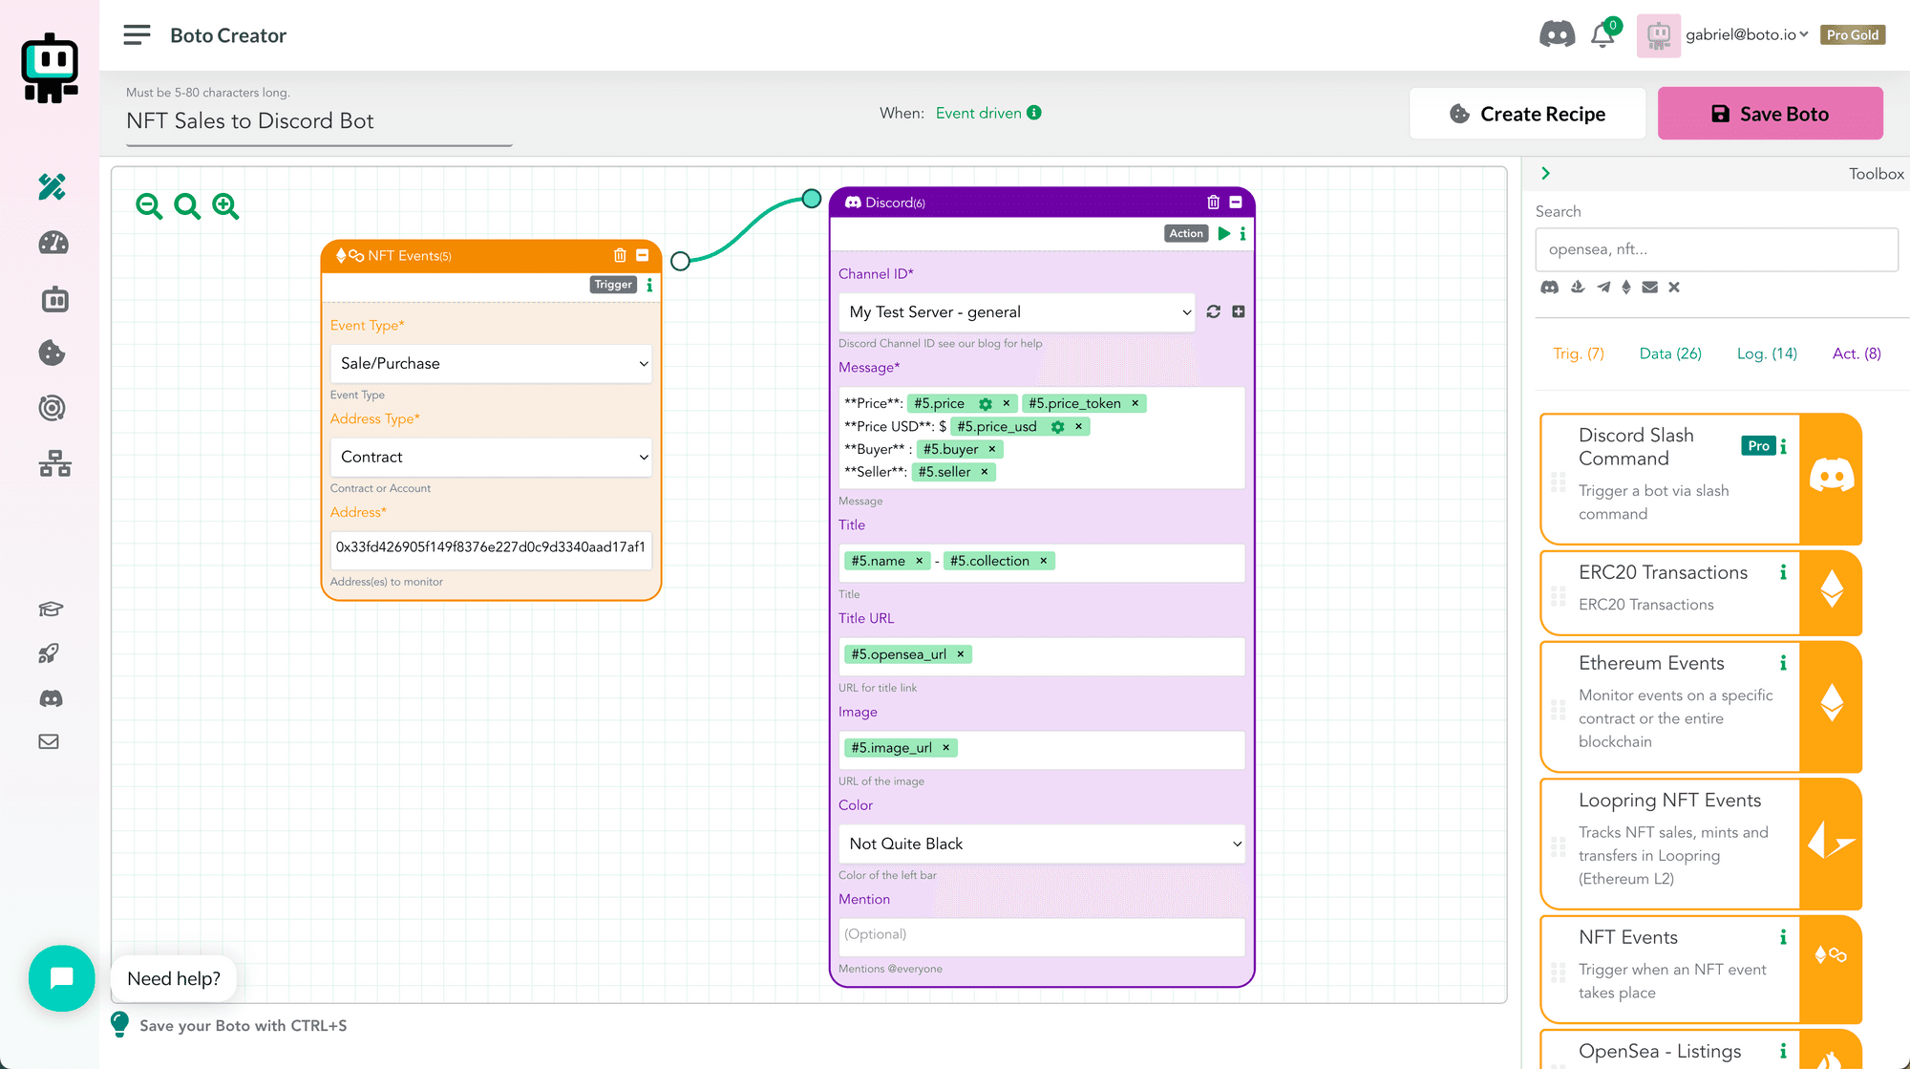1910x1069 pixels.
Task: Remove the #5.name variable tag
Action: [x=919, y=561]
